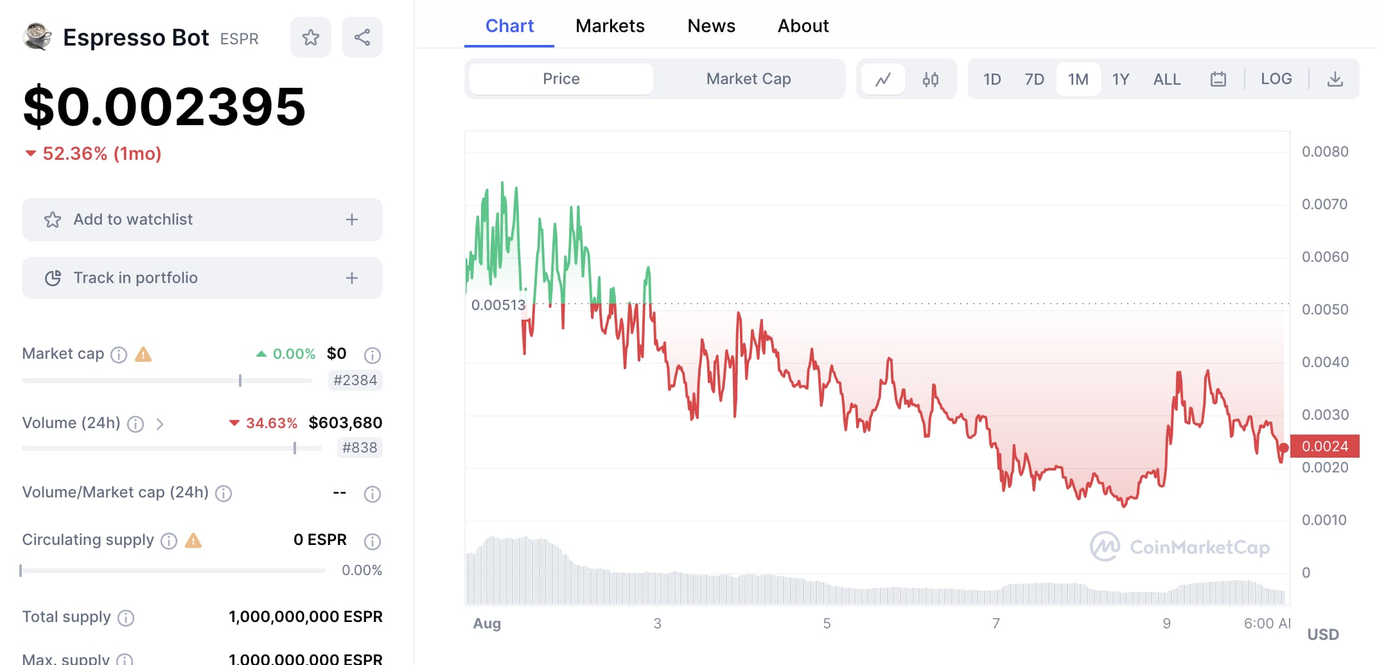The width and height of the screenshot is (1377, 665).
Task: Click the Volume rank slider handle
Action: [x=295, y=448]
